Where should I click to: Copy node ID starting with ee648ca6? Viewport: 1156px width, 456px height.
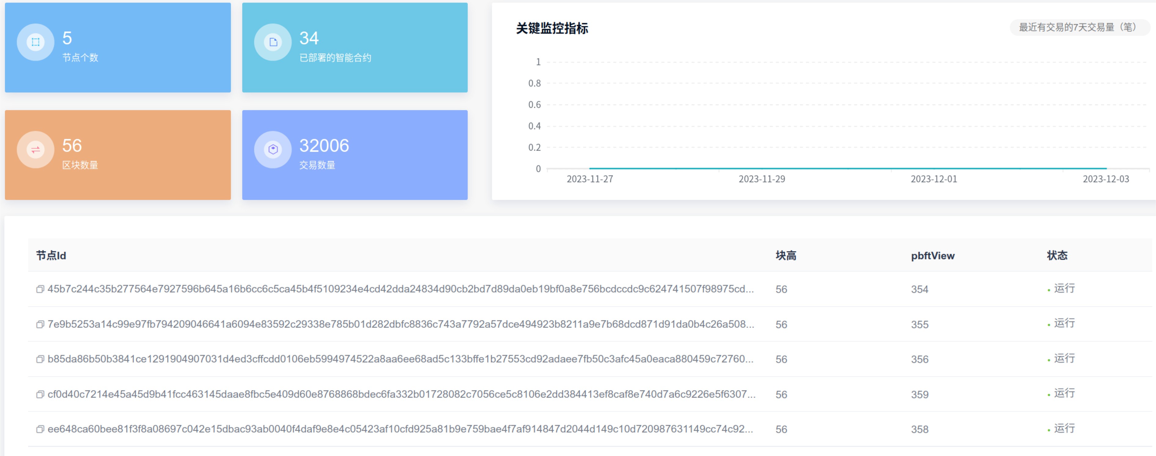click(x=40, y=429)
